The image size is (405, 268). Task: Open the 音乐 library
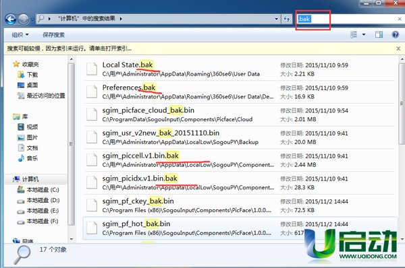point(28,158)
